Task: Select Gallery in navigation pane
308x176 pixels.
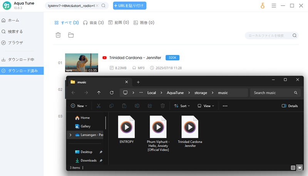Action: pos(83,126)
